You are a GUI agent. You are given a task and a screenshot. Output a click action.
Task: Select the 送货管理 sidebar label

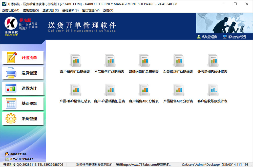(x=29, y=73)
